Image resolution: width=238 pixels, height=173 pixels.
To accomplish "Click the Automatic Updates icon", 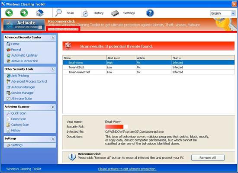I will point(9,55).
